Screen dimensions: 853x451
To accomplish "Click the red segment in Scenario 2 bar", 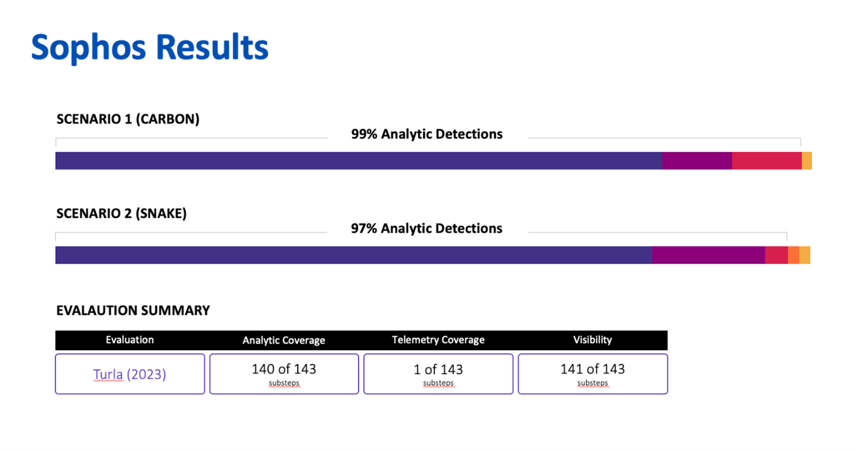I will click(776, 255).
